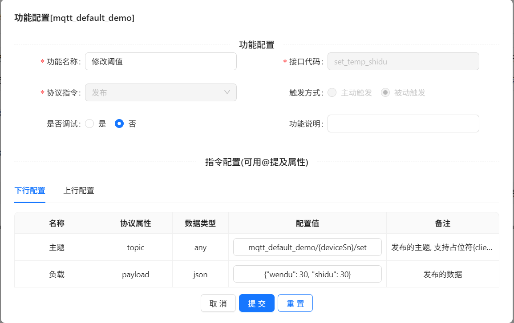Click the 协议属性 column header
The height and width of the screenshot is (323, 514).
tap(135, 223)
